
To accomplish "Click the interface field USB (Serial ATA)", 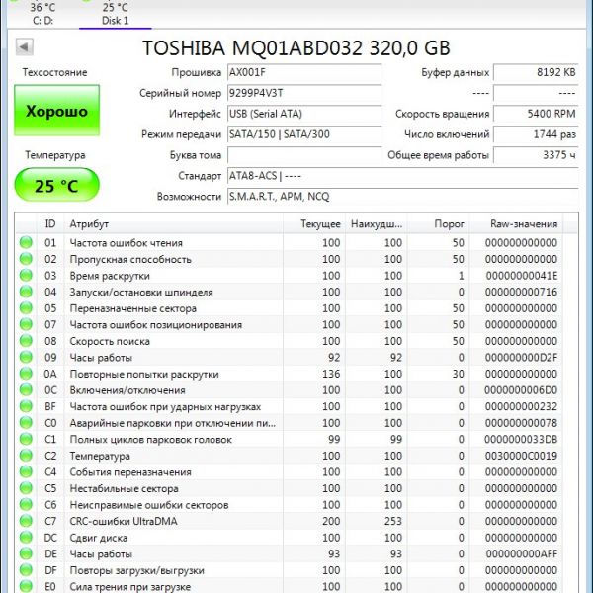I will pyautogui.click(x=304, y=114).
